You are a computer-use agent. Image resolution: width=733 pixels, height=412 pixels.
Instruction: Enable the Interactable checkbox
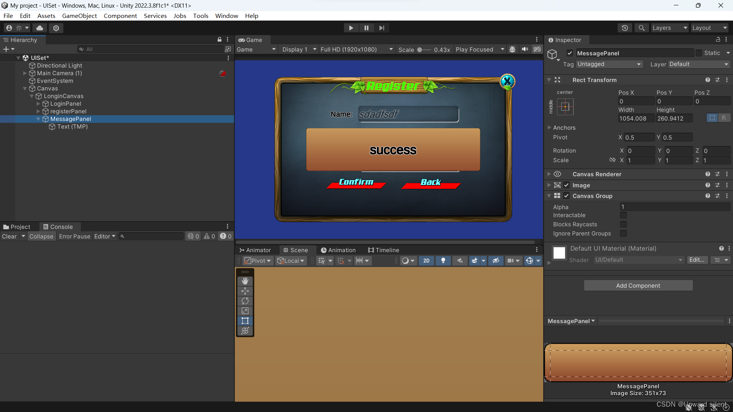pos(623,216)
